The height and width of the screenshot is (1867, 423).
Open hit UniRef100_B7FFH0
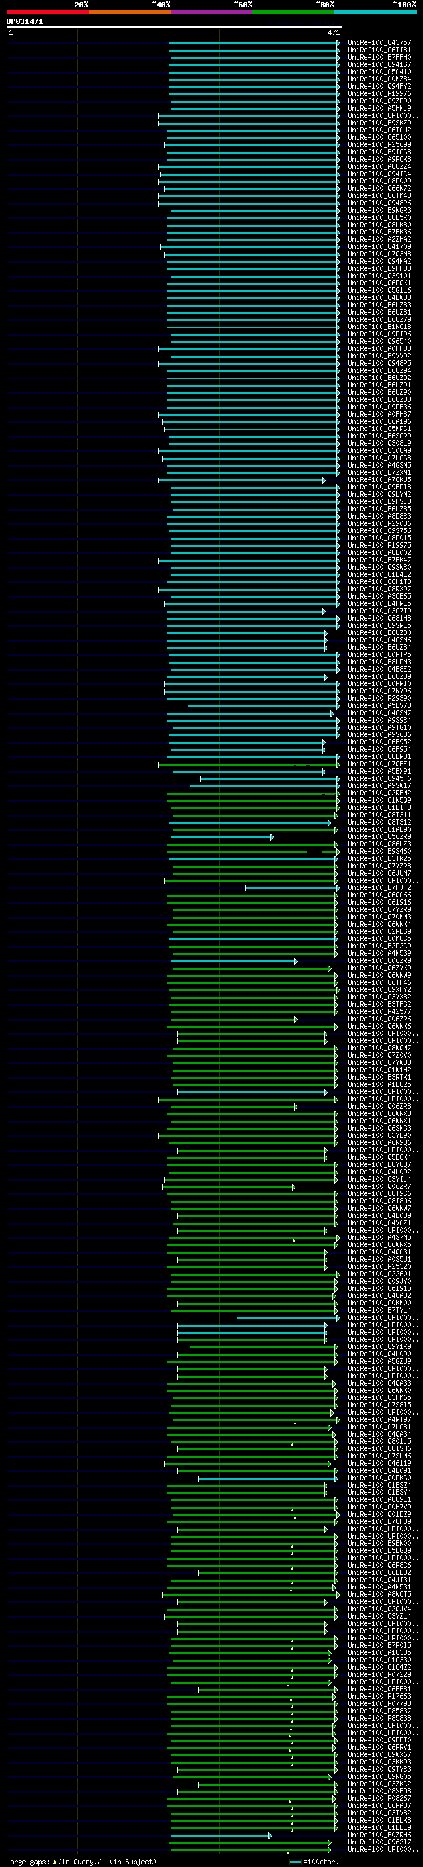pos(379,57)
